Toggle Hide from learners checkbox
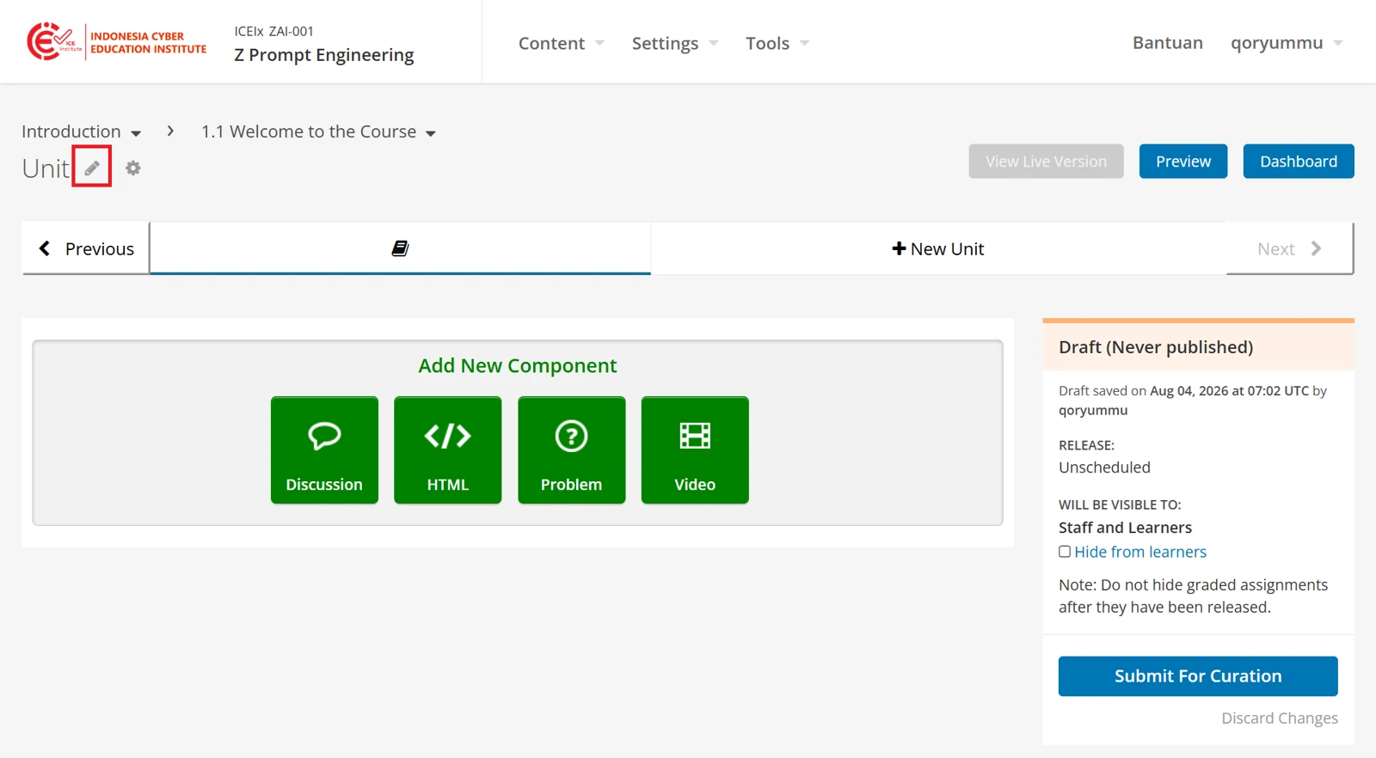Image resolution: width=1376 pixels, height=758 pixels. (x=1065, y=552)
